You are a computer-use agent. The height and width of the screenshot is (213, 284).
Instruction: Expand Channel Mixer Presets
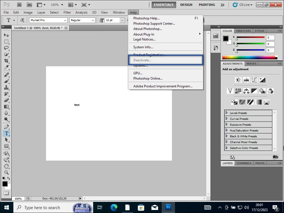[x=227, y=142]
